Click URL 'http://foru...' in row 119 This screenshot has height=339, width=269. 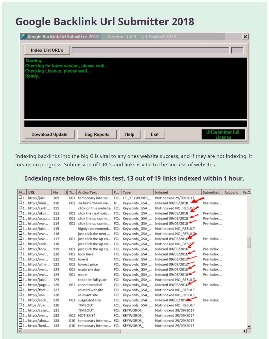(38, 249)
